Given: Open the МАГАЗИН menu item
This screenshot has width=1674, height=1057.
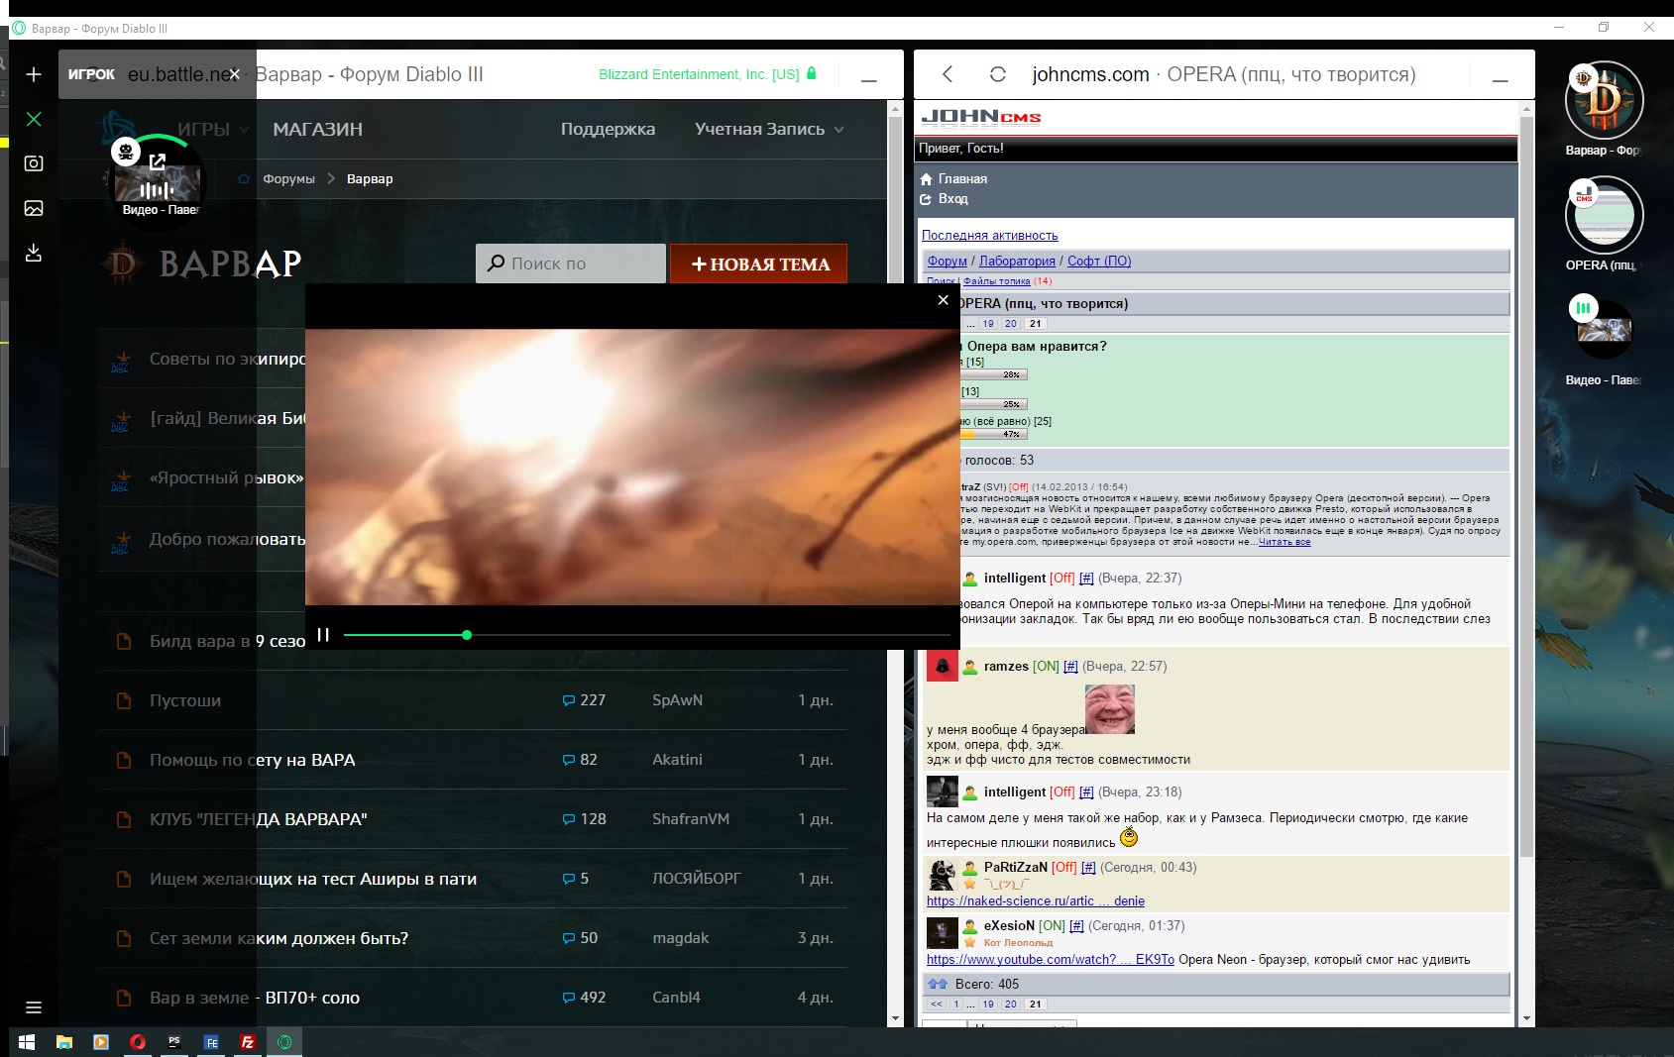Looking at the screenshot, I should point(317,129).
